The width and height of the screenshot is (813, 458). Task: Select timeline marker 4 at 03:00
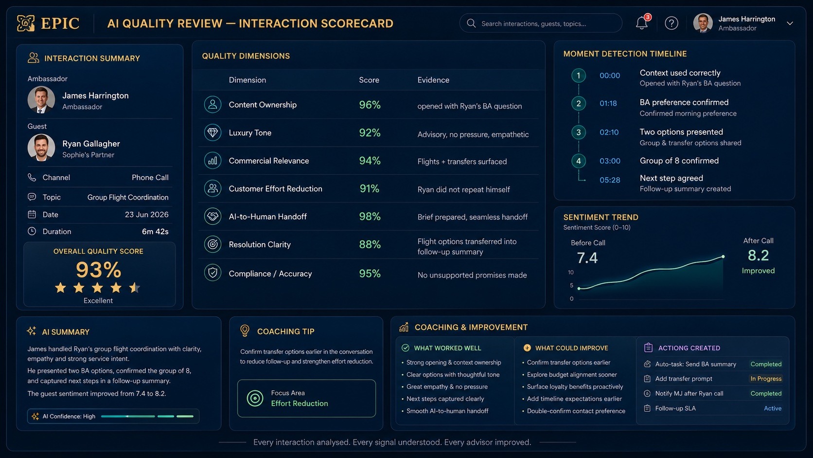point(579,161)
